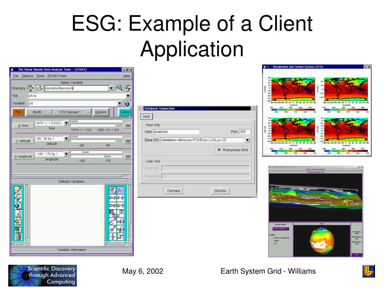Open the PCMDITools menu

click(57, 76)
